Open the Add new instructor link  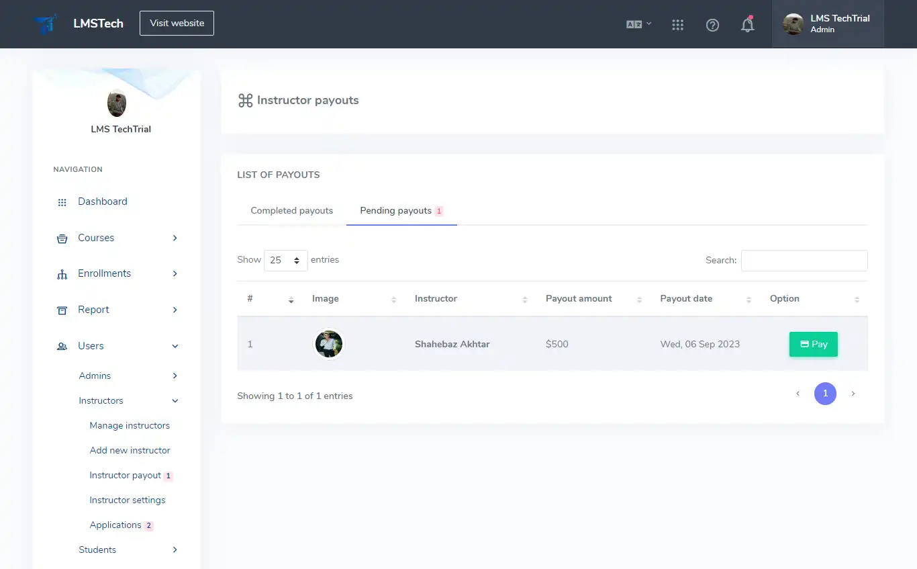(x=130, y=450)
